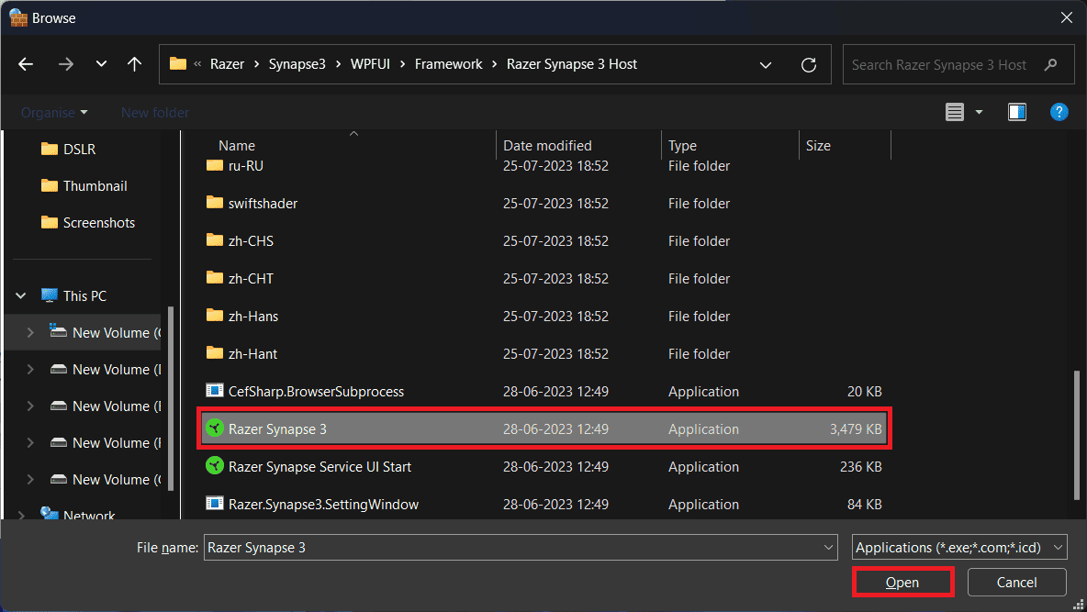Sort by Date modified column
The width and height of the screenshot is (1087, 612).
[x=547, y=146]
